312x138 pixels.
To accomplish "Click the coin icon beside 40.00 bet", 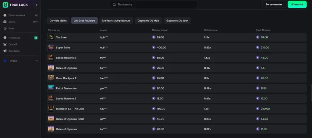I will [154, 119].
